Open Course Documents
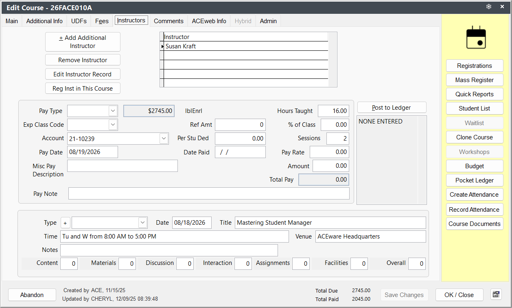 (475, 224)
